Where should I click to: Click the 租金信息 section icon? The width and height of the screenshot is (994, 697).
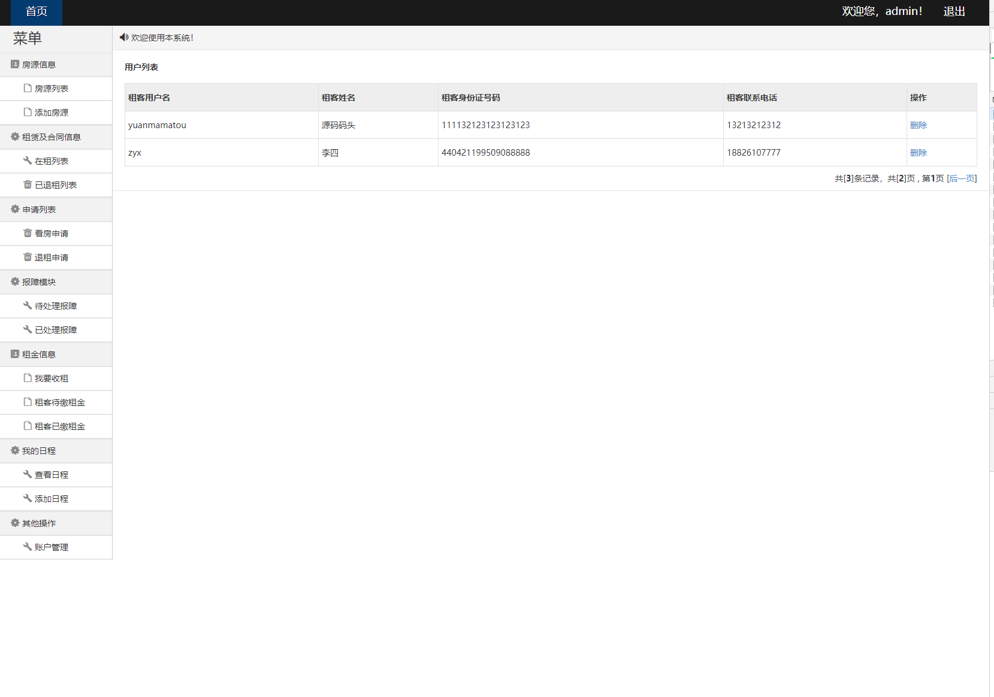15,354
